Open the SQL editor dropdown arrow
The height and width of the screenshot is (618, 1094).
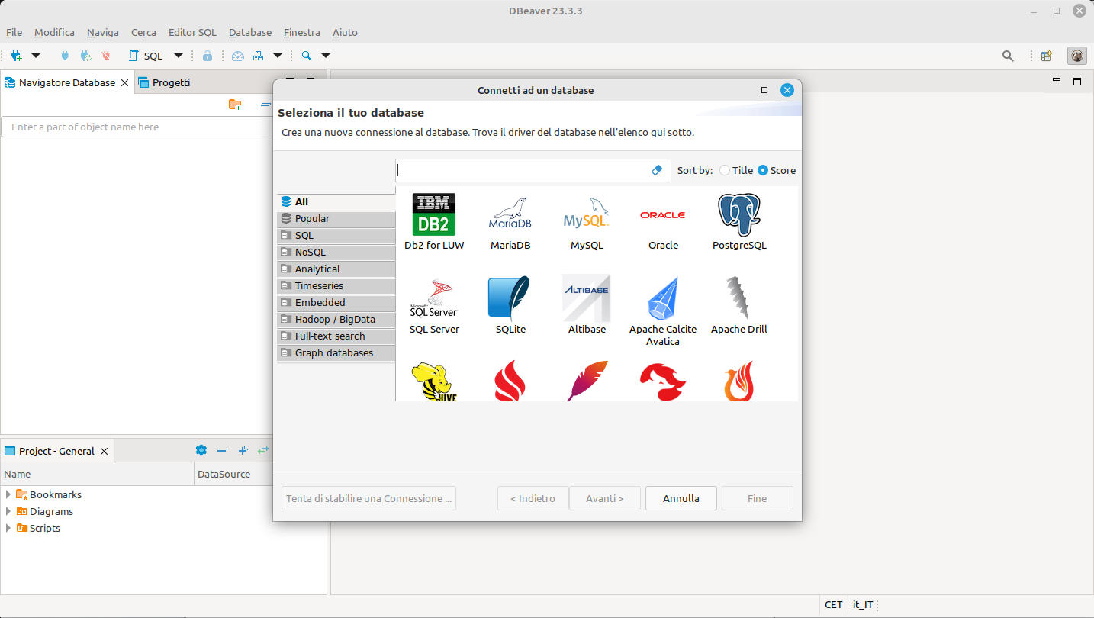(179, 56)
